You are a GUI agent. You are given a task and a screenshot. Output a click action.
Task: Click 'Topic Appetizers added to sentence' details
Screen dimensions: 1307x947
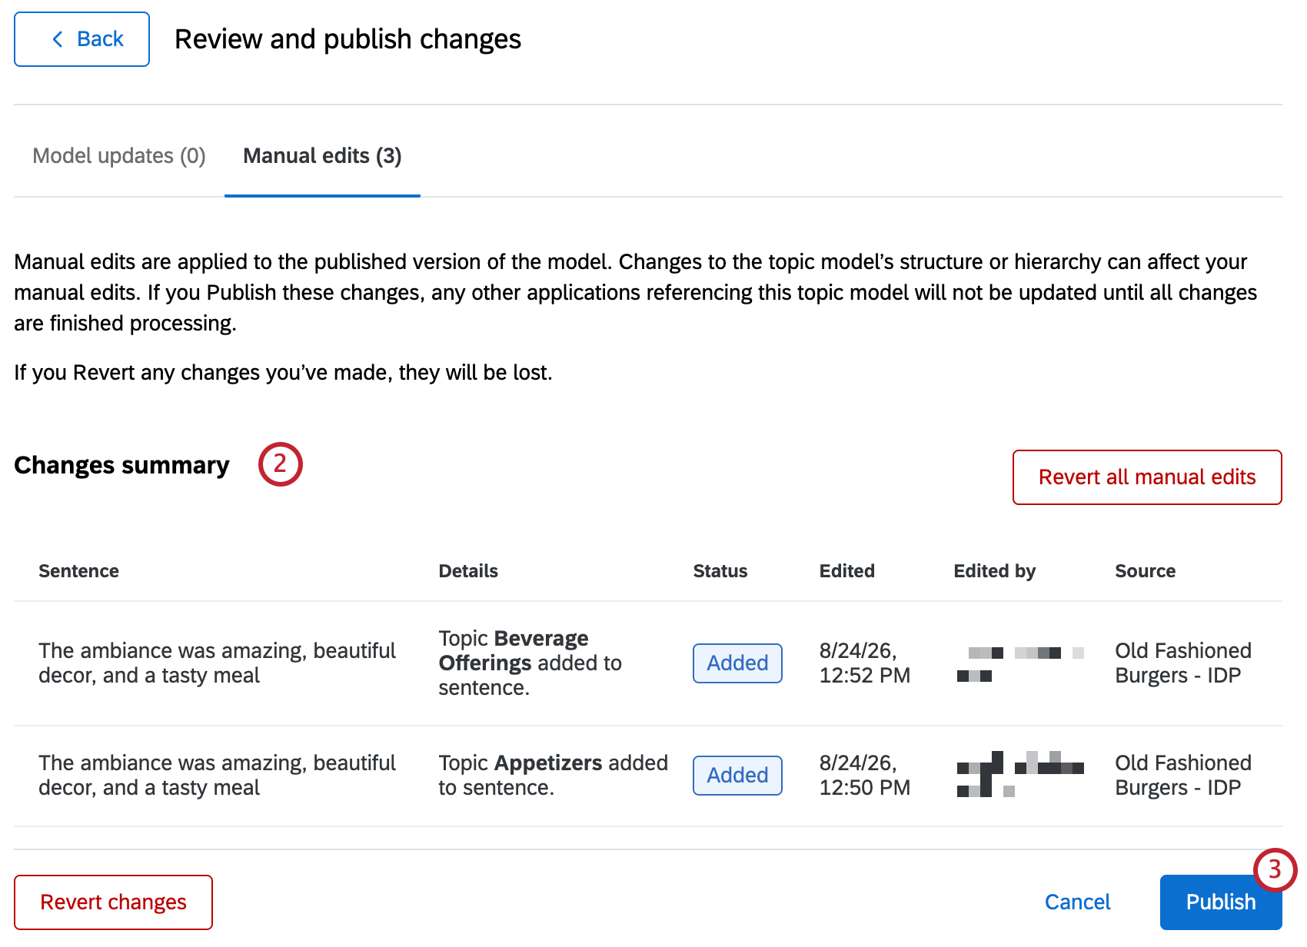[x=553, y=776]
